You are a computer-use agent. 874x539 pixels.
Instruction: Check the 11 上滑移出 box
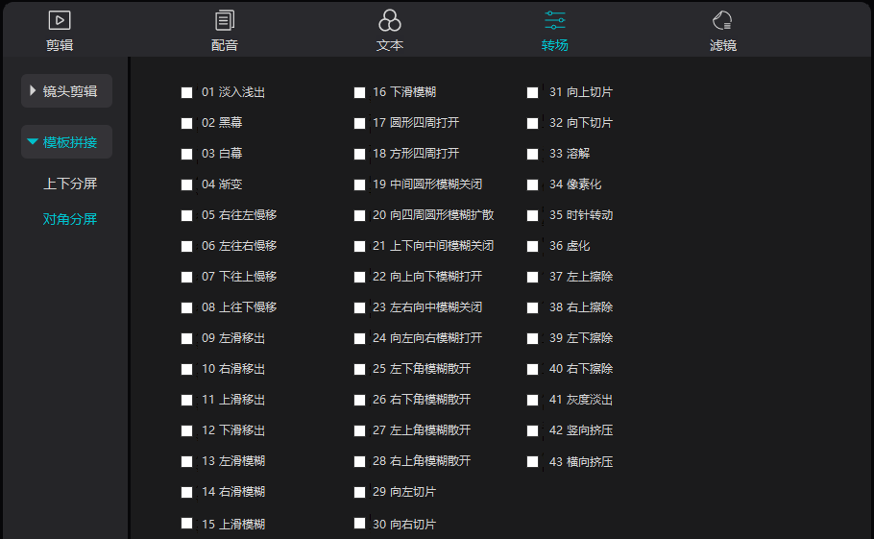click(186, 401)
